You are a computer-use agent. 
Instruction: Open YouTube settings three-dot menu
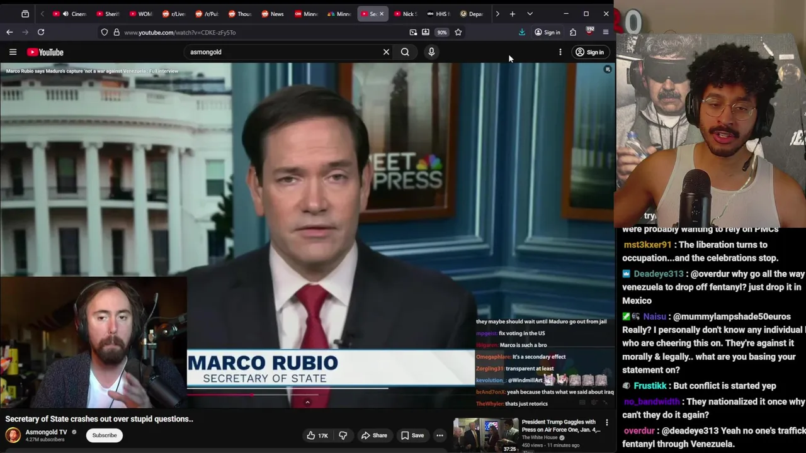560,52
